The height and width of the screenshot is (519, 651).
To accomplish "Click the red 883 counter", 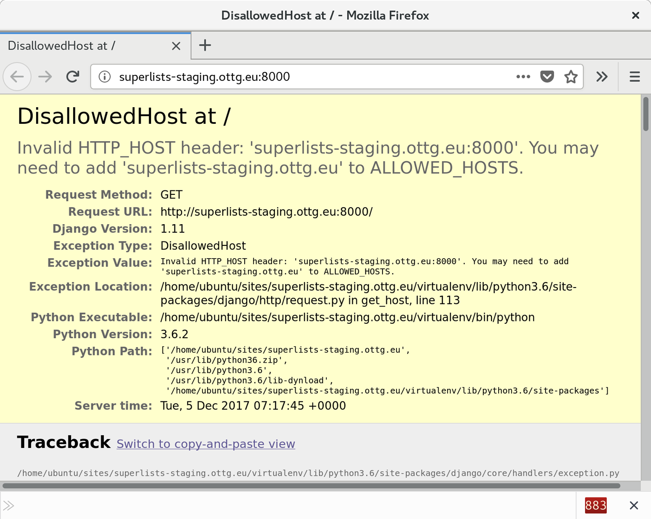I will (x=596, y=505).
